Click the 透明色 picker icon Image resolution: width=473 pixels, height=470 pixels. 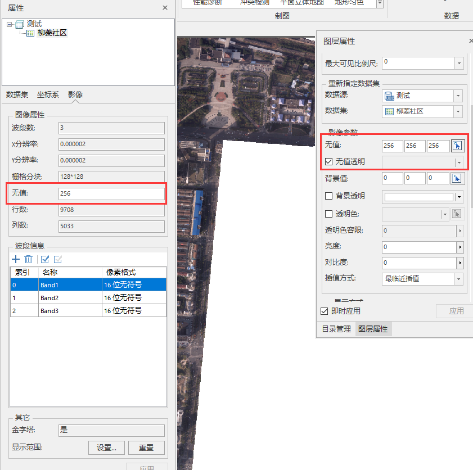coord(457,214)
